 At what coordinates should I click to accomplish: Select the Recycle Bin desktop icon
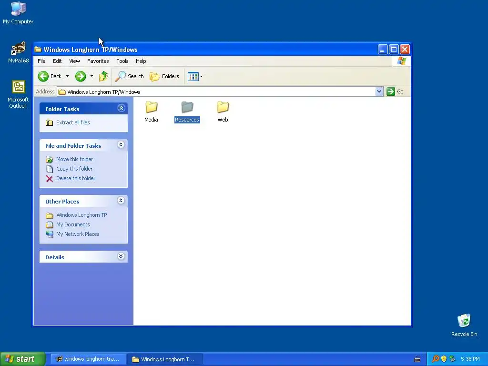(x=464, y=325)
